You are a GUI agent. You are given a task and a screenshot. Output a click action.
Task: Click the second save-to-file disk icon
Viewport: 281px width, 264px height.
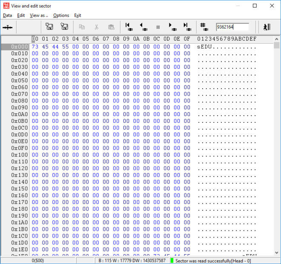[x=64, y=27]
